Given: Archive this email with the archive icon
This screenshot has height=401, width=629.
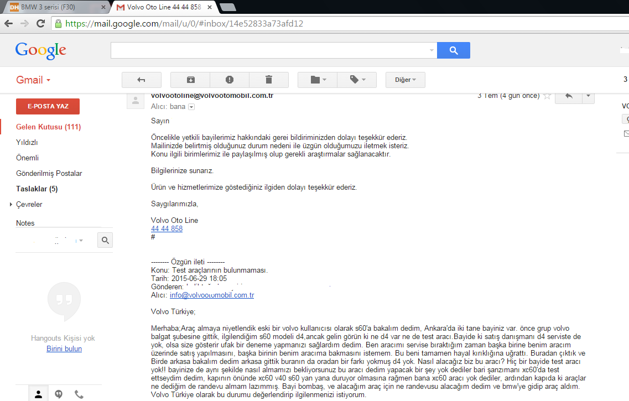Looking at the screenshot, I should click(x=190, y=80).
